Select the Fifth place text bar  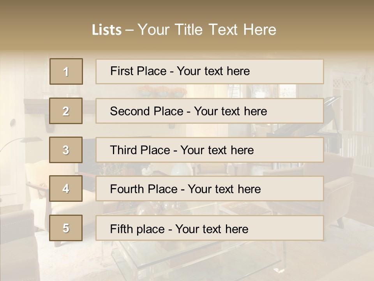(x=210, y=228)
